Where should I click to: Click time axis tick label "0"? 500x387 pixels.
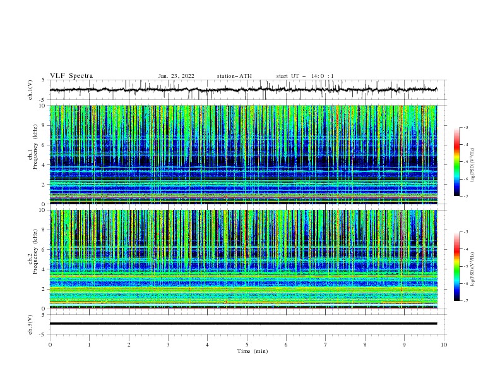pos(50,345)
